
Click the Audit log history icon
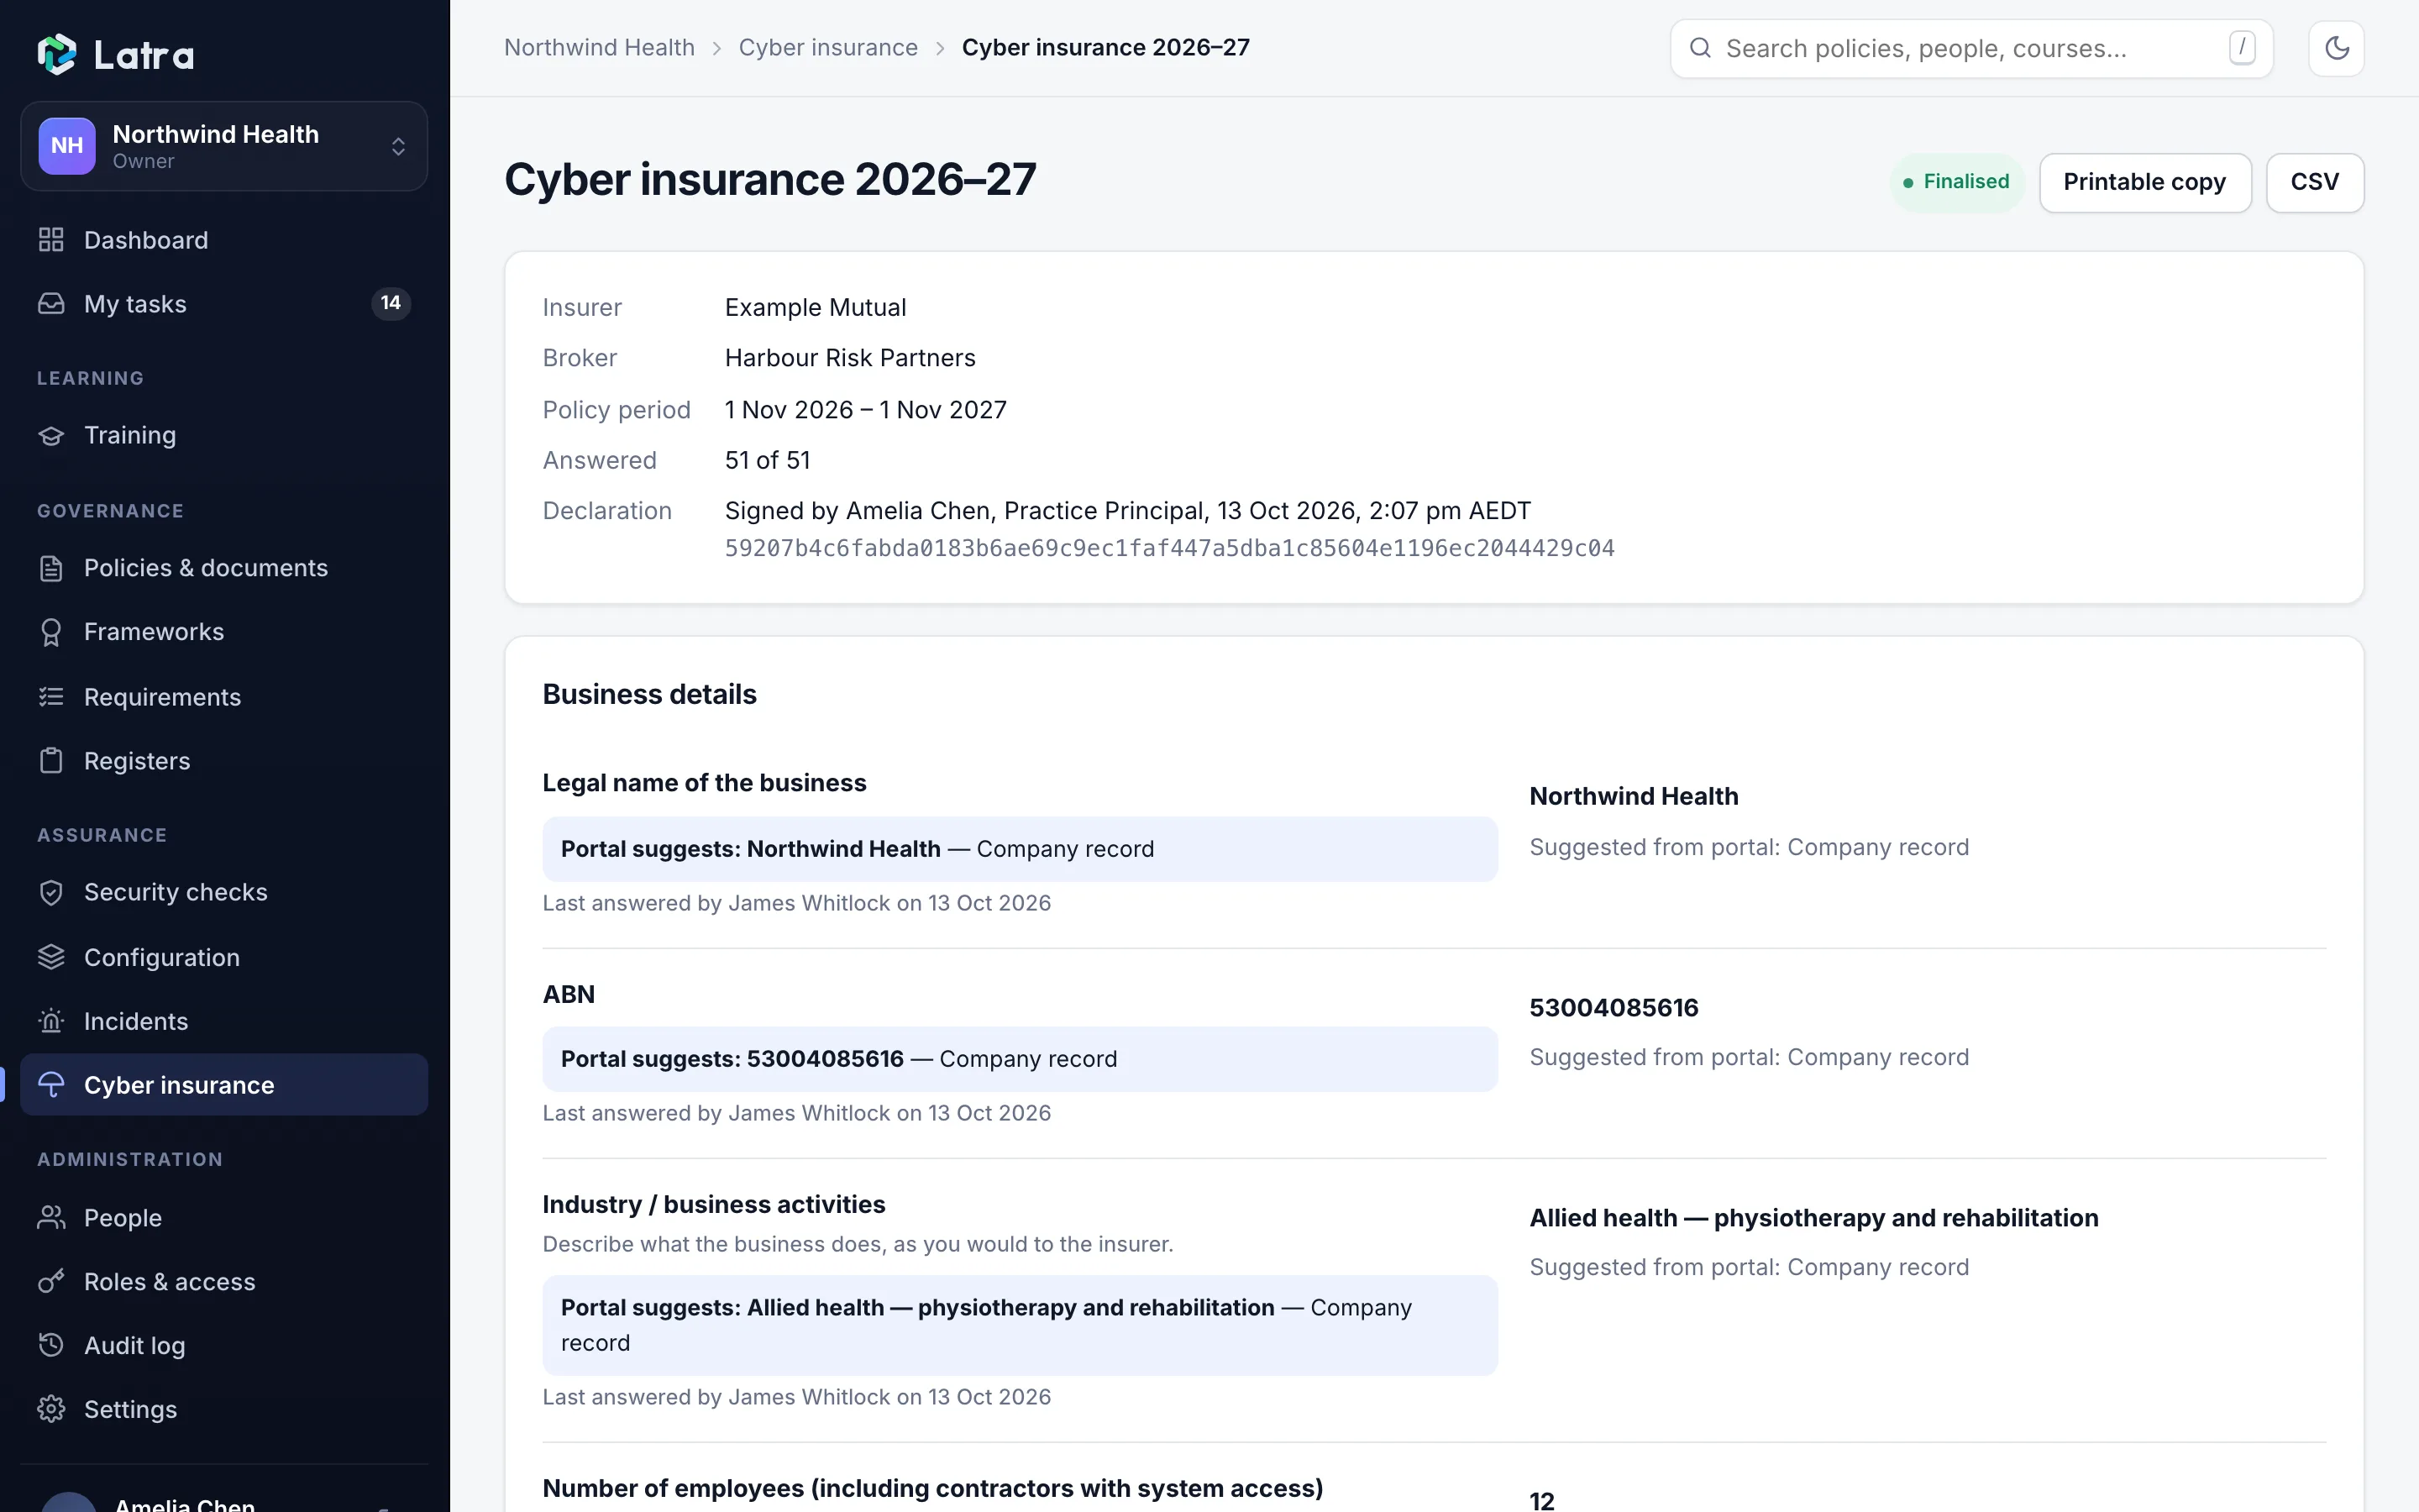[51, 1345]
